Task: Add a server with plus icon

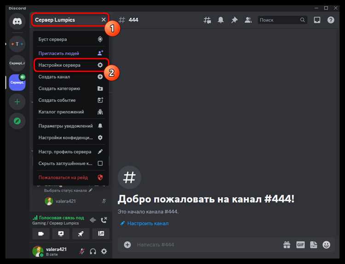Action: [17, 102]
